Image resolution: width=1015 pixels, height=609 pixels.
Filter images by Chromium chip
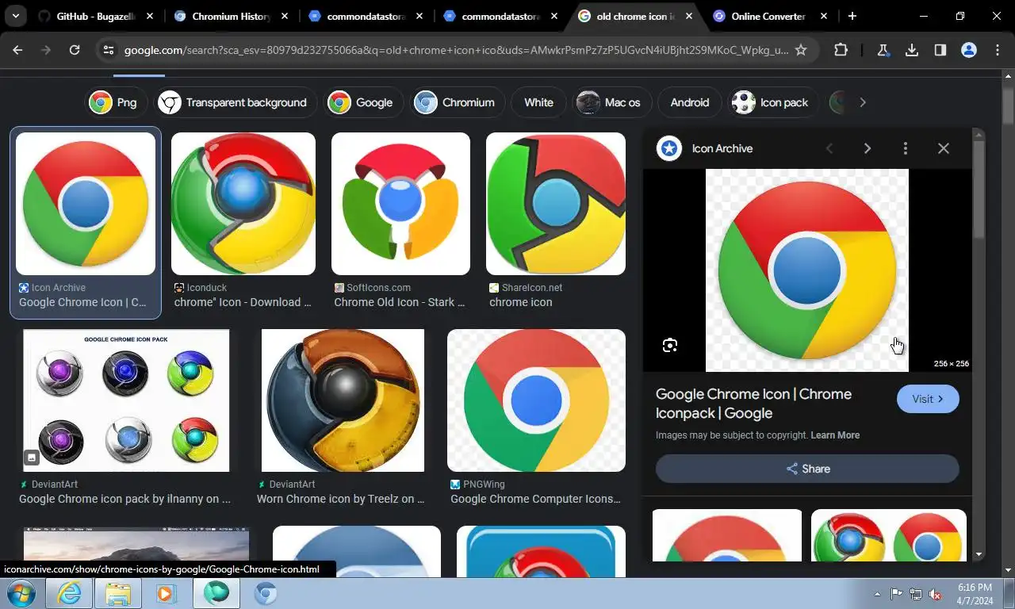pyautogui.click(x=457, y=102)
